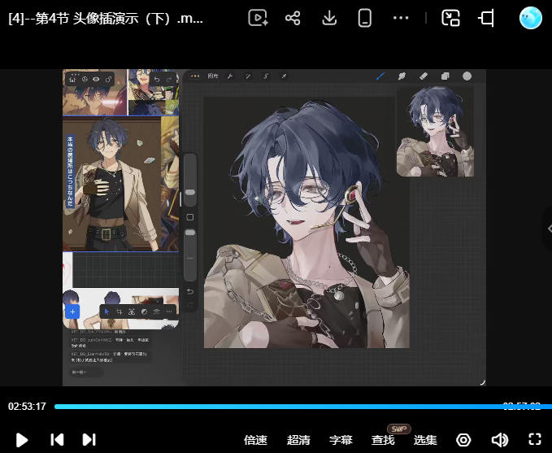
Task: Skip to the next video
Action: [89, 440]
